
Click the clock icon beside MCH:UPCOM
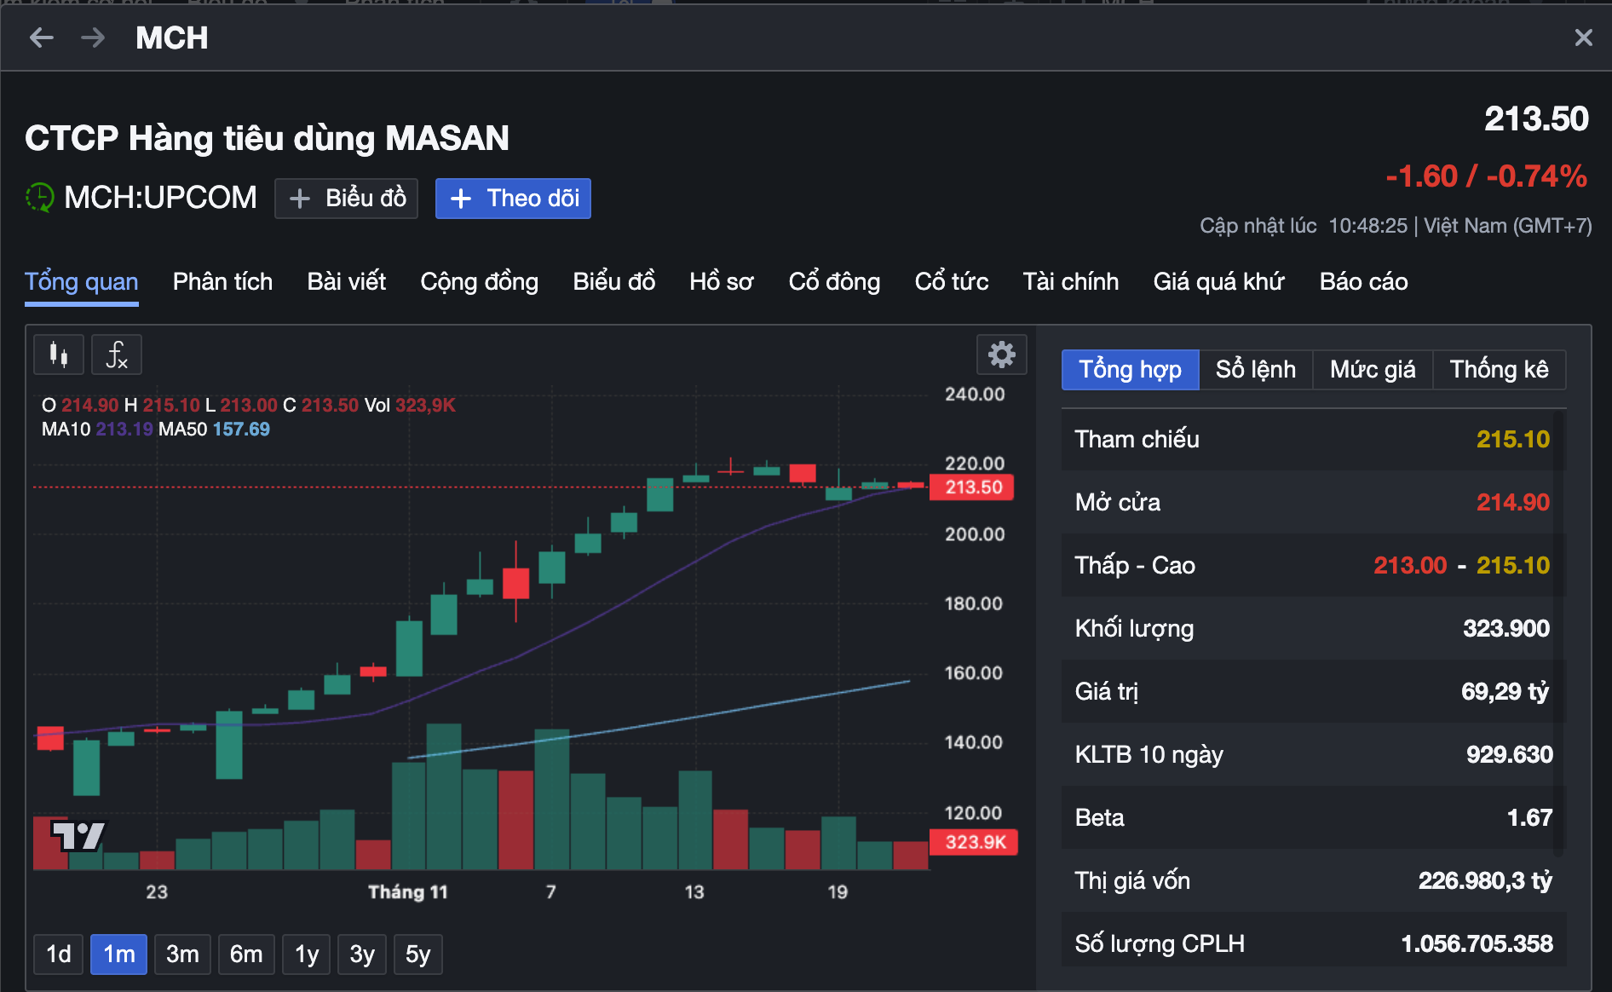[39, 198]
